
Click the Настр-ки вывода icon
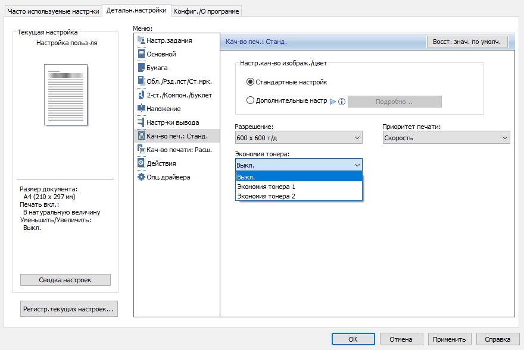click(x=141, y=122)
